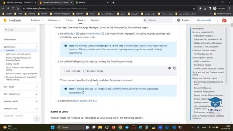Change language with English dropdown
This screenshot has height=131, width=233.
[184, 20]
